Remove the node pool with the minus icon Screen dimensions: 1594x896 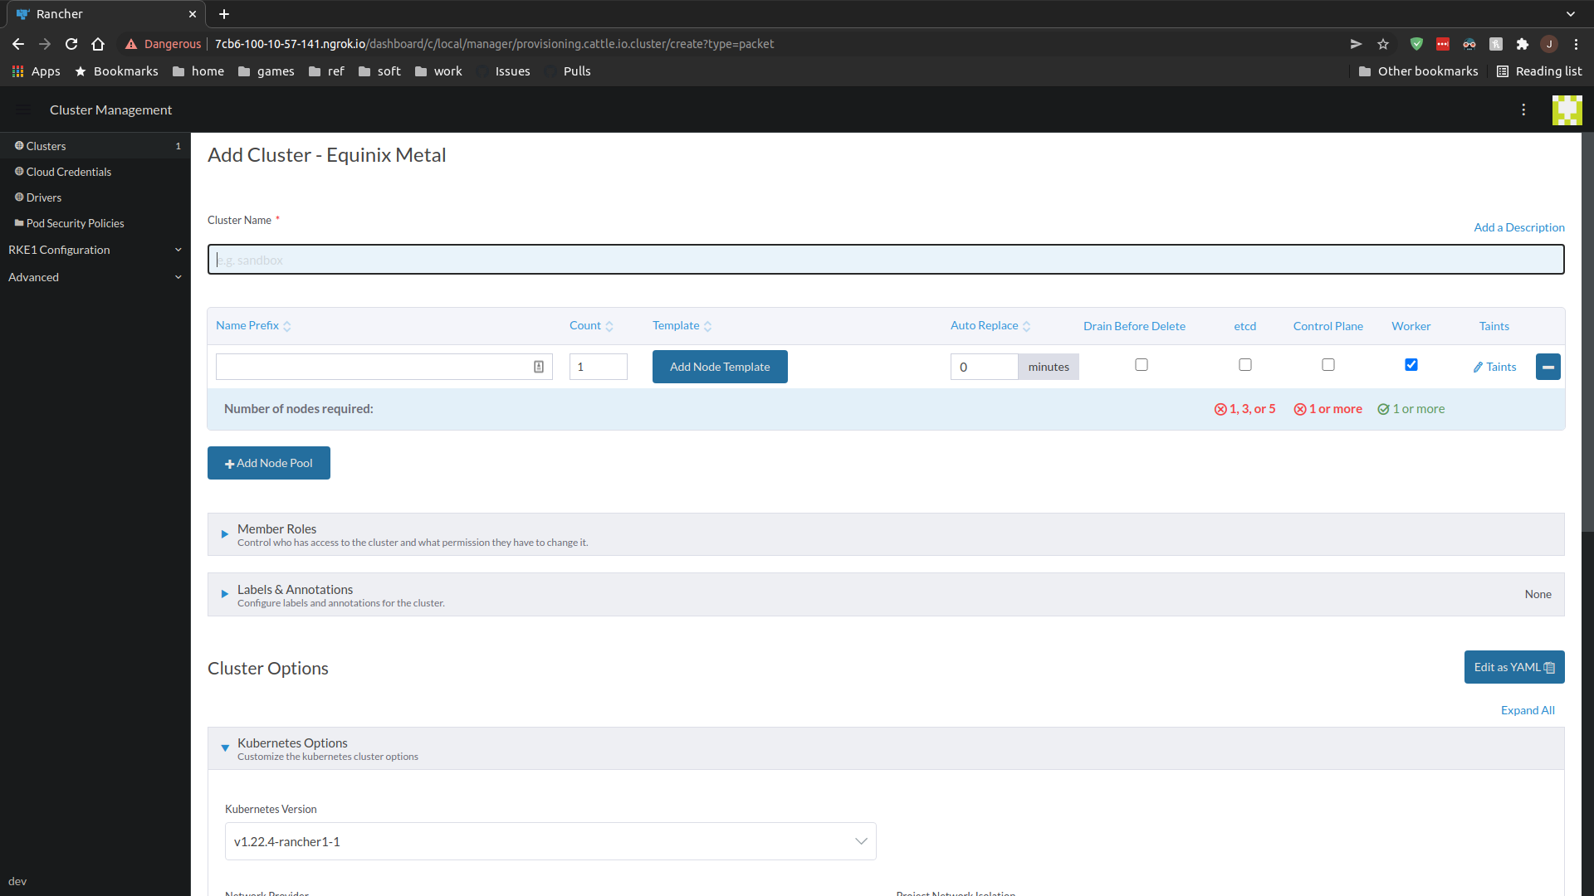(x=1548, y=366)
